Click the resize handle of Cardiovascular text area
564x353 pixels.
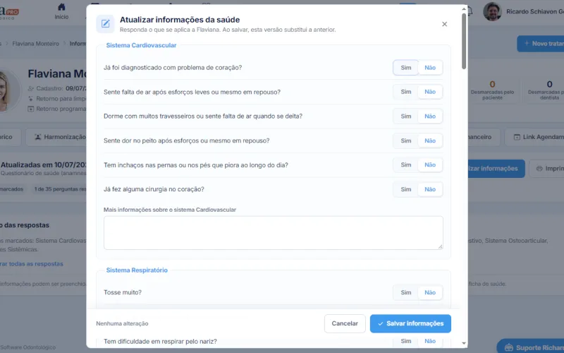coord(441,246)
